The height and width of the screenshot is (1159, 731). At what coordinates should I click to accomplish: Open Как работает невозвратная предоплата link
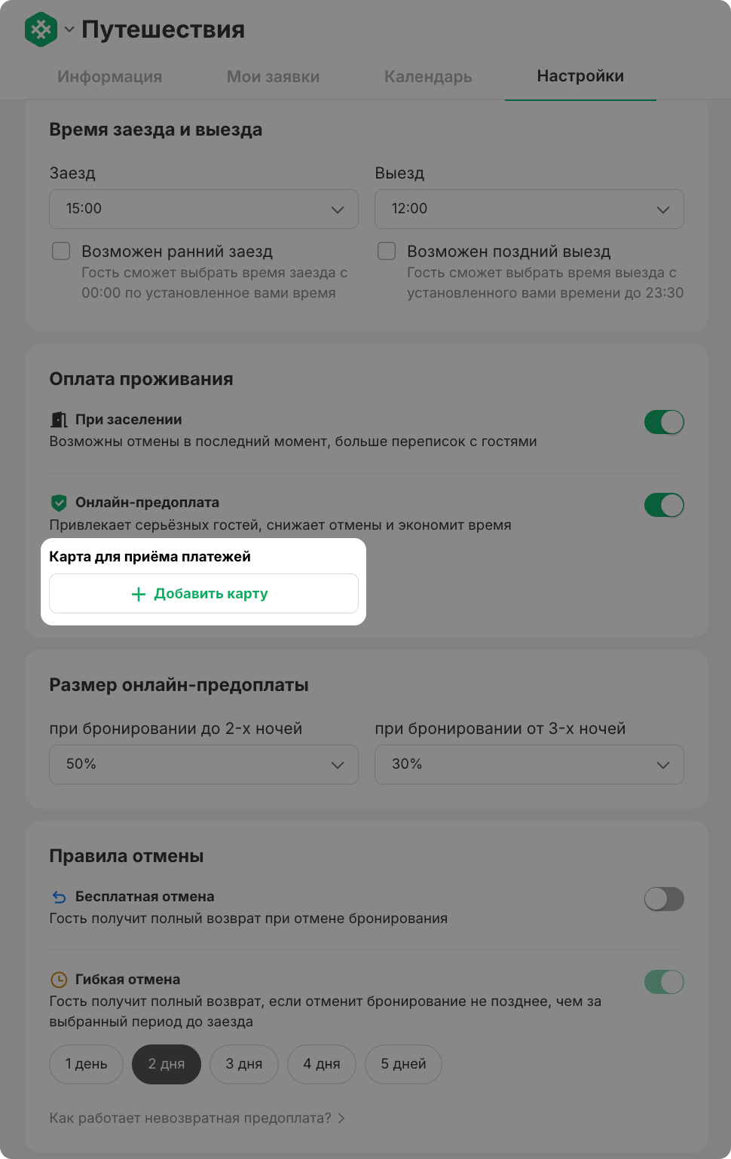[x=190, y=1118]
